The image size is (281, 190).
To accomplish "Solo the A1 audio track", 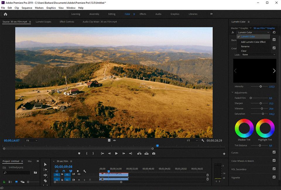I will pos(84,179).
